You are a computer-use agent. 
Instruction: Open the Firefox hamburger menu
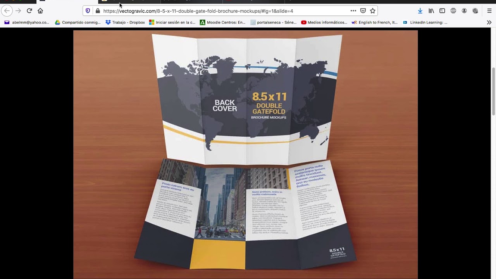pyautogui.click(x=489, y=11)
